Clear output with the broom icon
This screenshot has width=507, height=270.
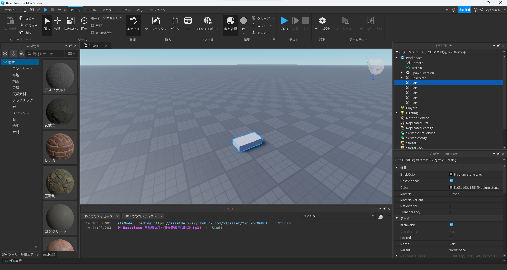pyautogui.click(x=381, y=216)
